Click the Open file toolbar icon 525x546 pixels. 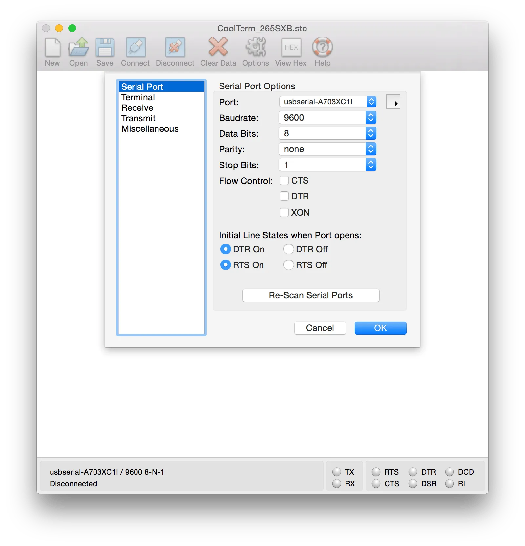tap(78, 48)
